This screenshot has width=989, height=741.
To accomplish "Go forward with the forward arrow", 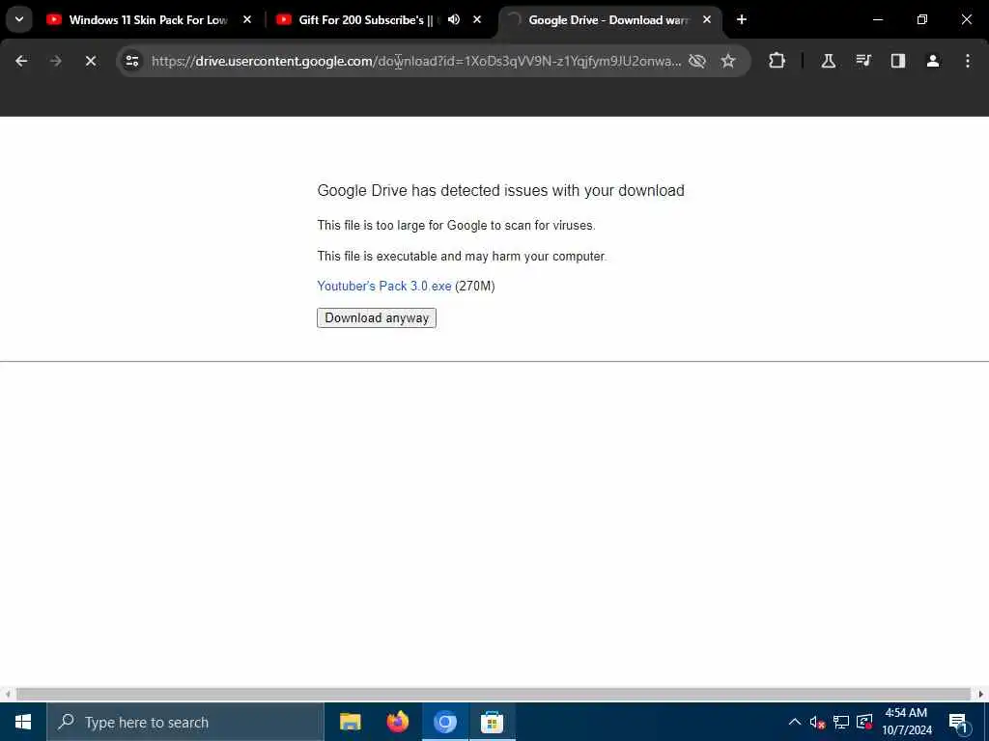I will click(x=55, y=61).
